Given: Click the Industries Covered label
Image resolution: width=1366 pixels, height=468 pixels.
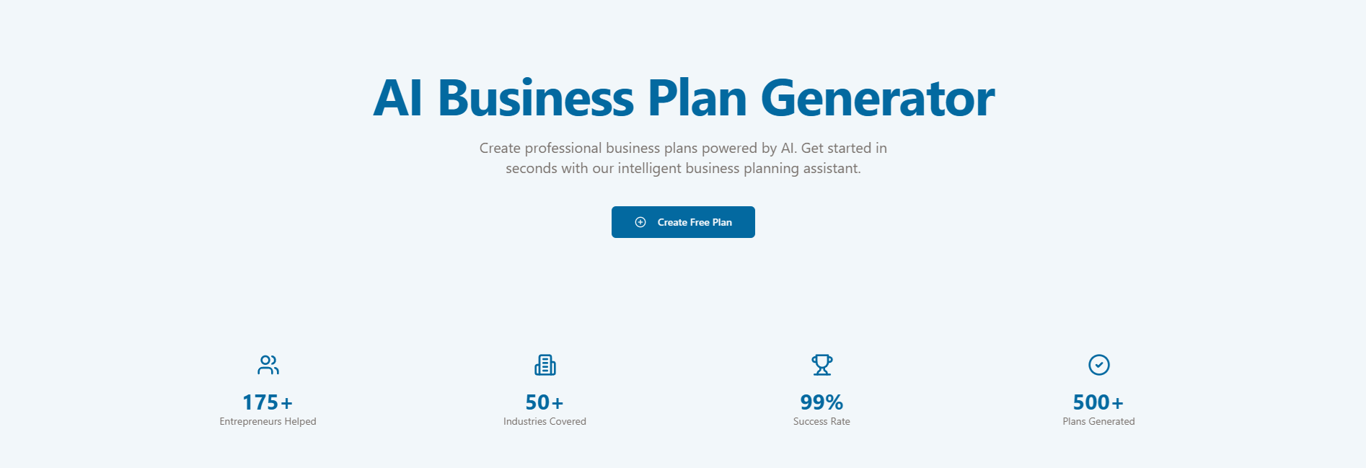Looking at the screenshot, I should 545,422.
